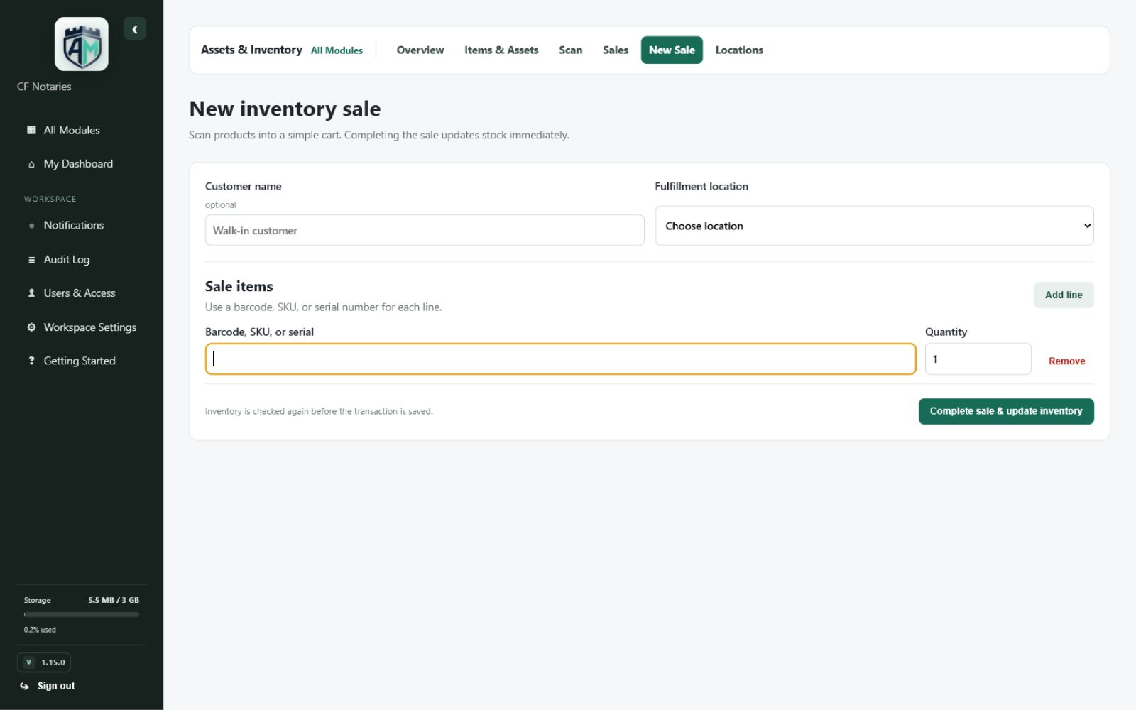Go to My Dashboard
The image size is (1136, 710).
[x=82, y=164]
